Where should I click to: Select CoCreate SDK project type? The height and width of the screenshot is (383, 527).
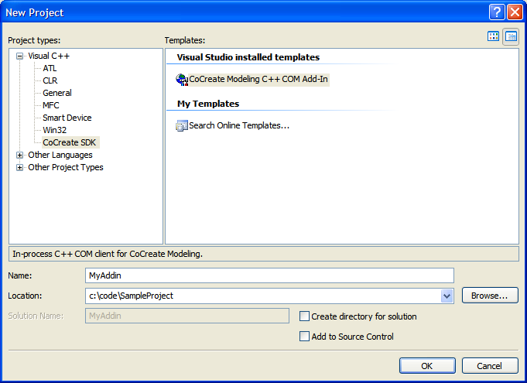[70, 142]
